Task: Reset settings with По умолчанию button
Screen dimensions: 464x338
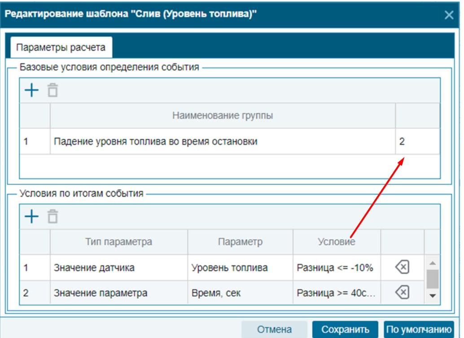Action: 419,329
